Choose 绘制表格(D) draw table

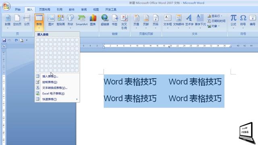pyautogui.click(x=57, y=82)
